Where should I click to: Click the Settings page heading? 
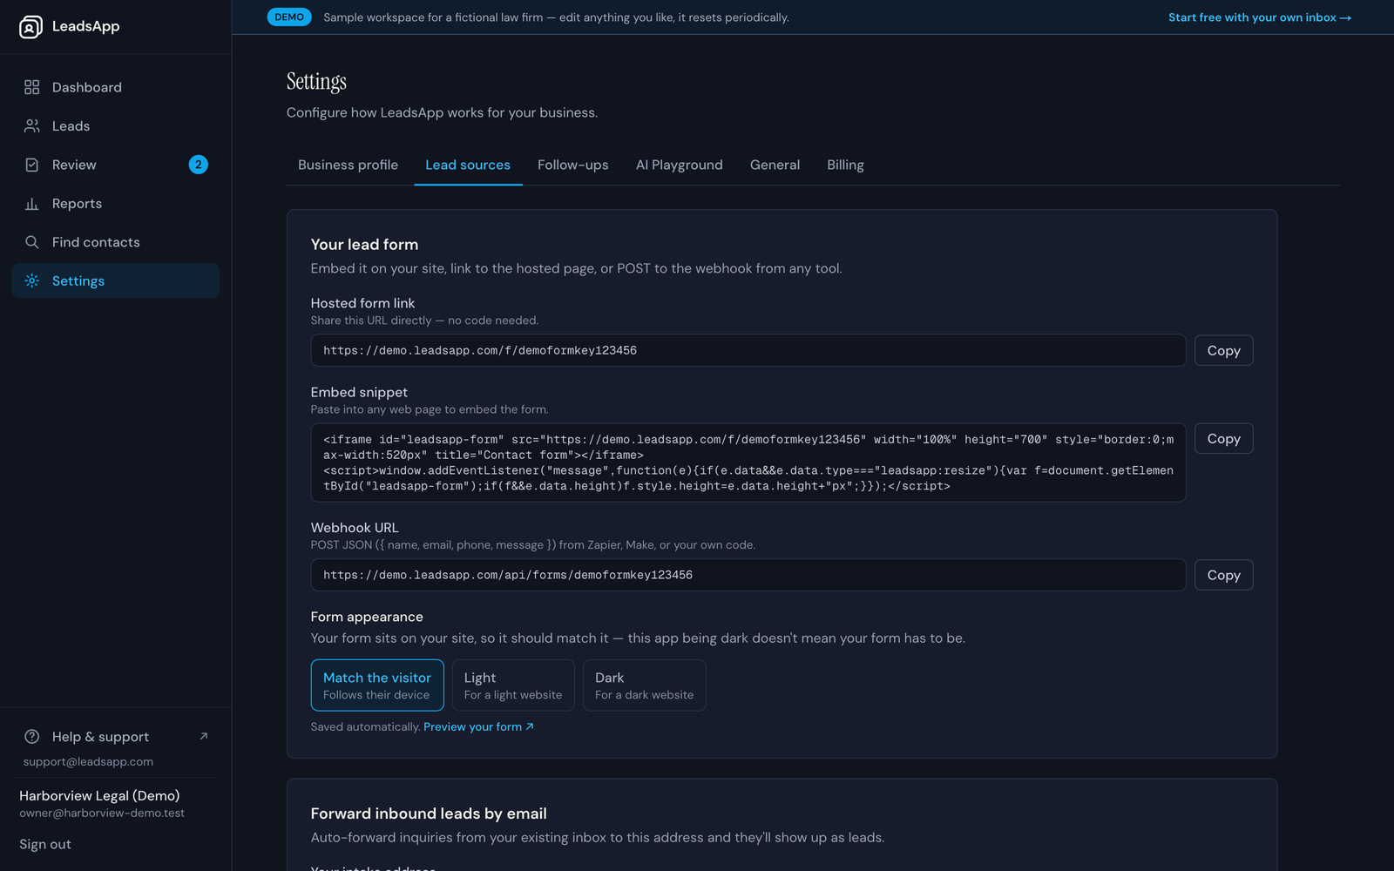click(316, 82)
